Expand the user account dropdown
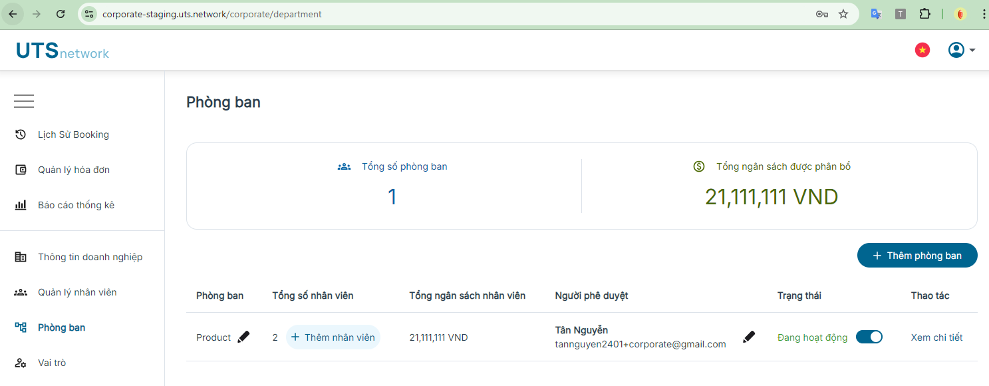This screenshot has height=386, width=989. click(962, 50)
